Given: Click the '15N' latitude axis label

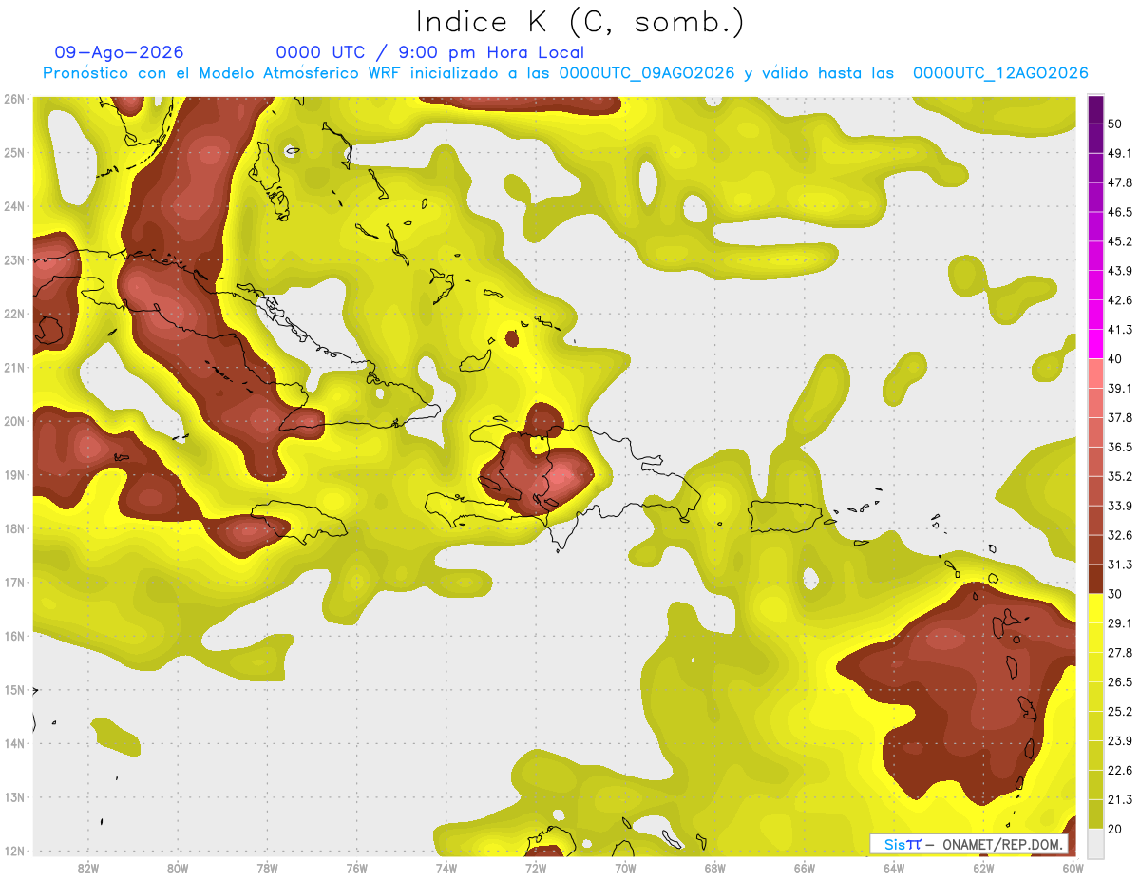Looking at the screenshot, I should pos(14,690).
